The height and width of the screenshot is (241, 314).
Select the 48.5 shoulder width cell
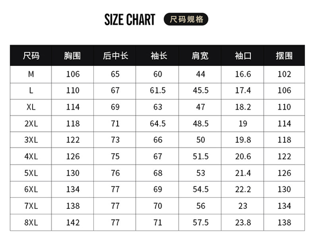(200, 124)
